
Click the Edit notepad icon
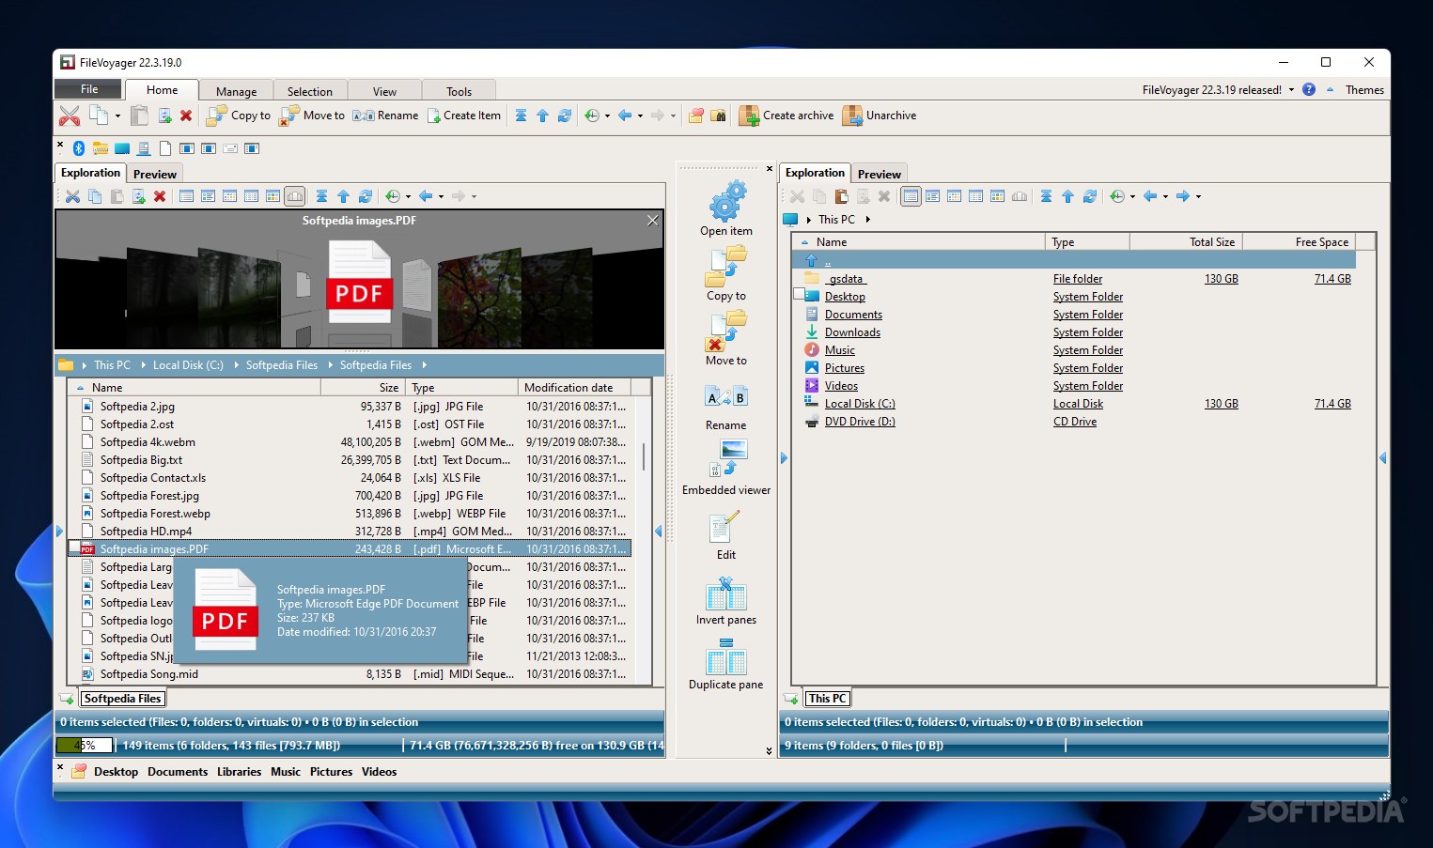725,527
